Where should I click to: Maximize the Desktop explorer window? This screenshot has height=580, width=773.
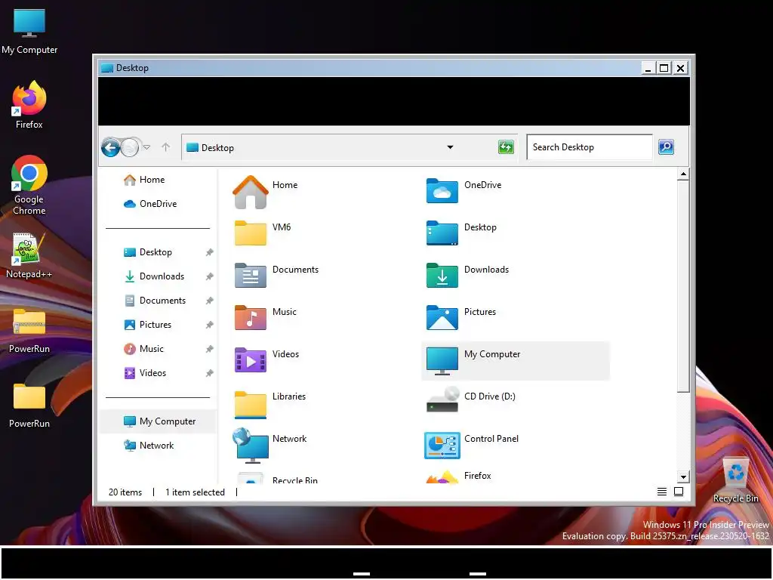click(x=664, y=68)
